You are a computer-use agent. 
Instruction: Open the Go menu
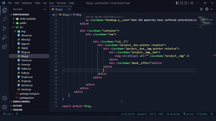pos(45,3)
